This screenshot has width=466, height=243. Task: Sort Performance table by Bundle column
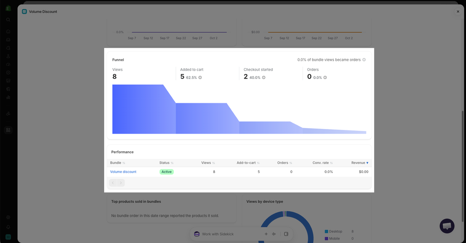pyautogui.click(x=118, y=163)
